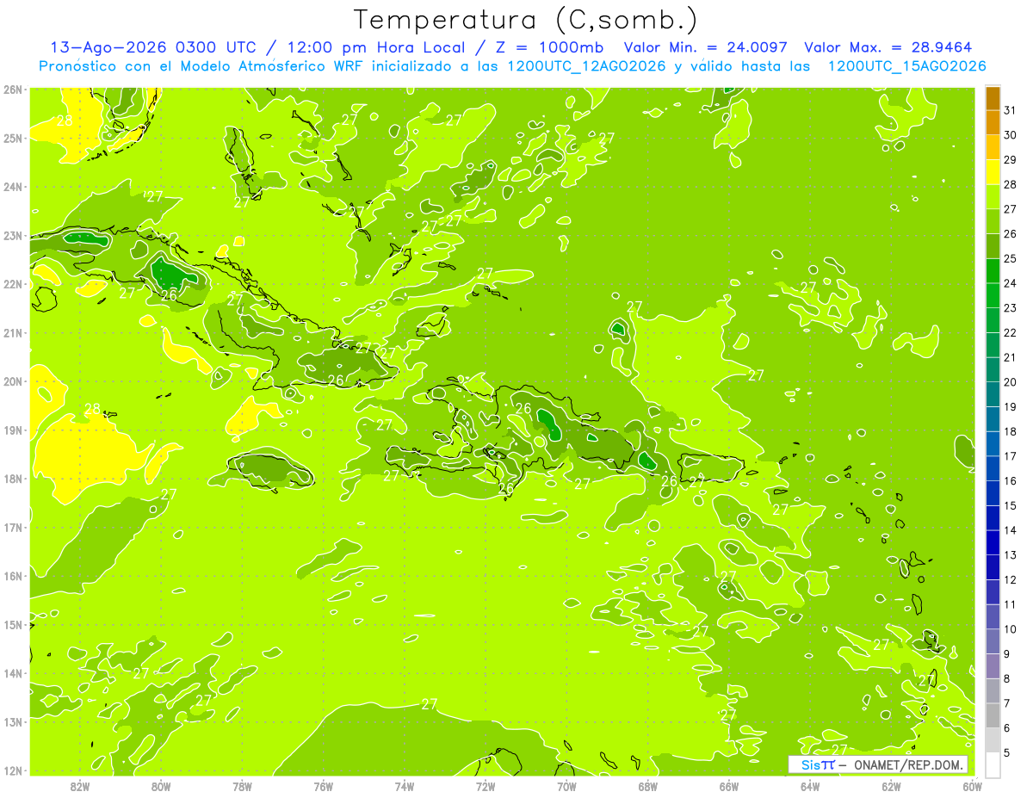
Task: Click the '15N' latitude axis label
Action: 14,625
